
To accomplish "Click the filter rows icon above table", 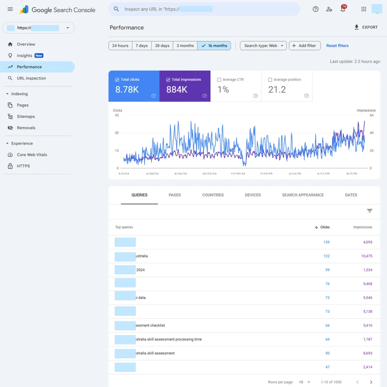I will click(x=370, y=211).
